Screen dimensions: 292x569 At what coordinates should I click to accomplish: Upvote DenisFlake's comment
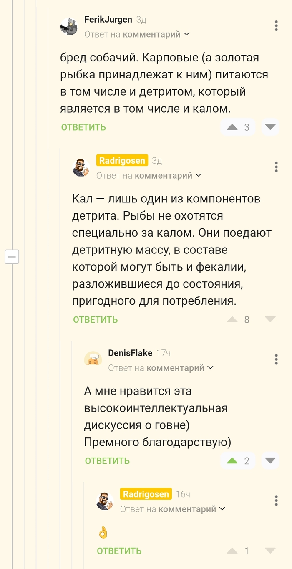(x=232, y=460)
